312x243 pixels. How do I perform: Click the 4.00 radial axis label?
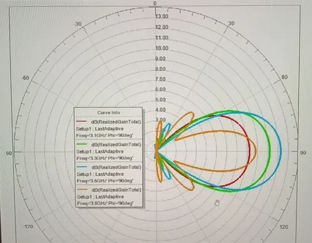(161, 109)
